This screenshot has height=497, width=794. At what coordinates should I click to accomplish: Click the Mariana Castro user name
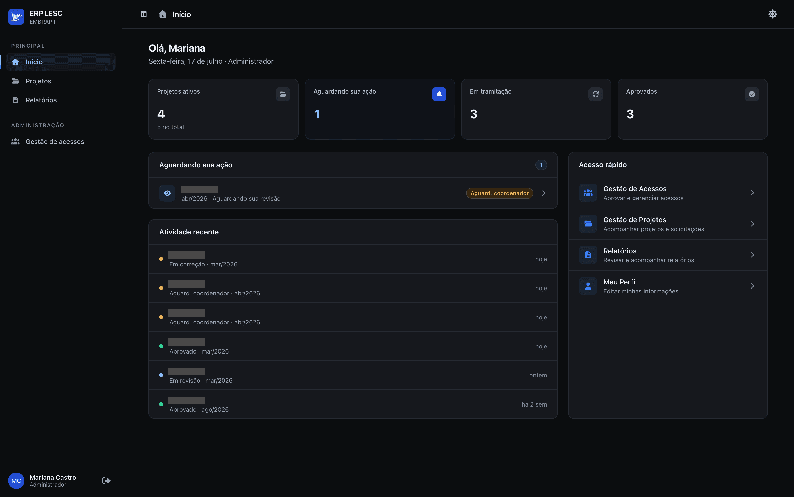[x=53, y=477]
